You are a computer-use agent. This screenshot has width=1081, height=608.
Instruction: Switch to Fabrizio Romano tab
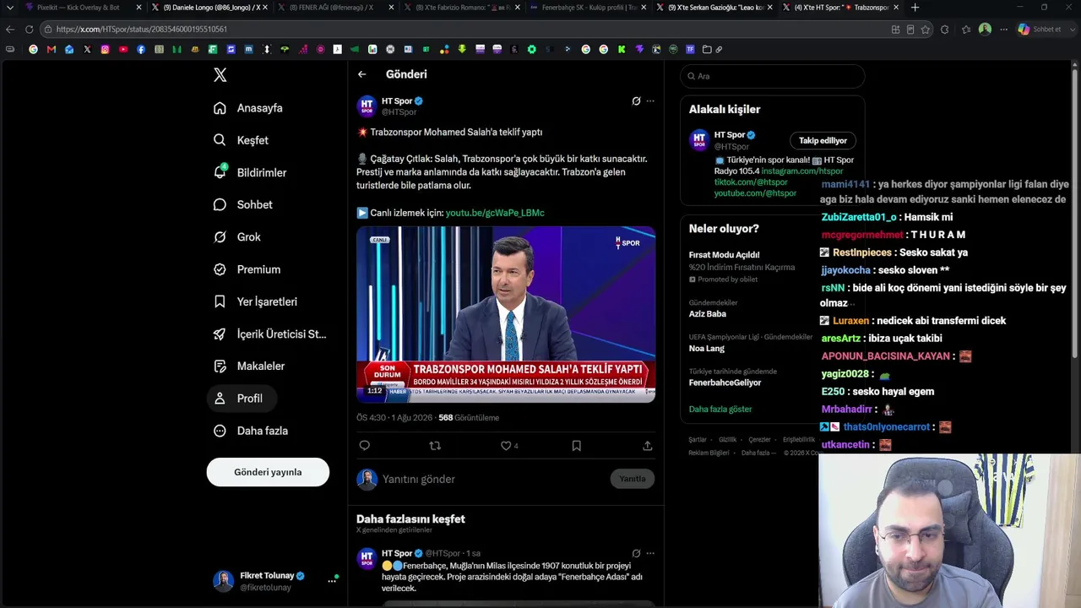(463, 8)
